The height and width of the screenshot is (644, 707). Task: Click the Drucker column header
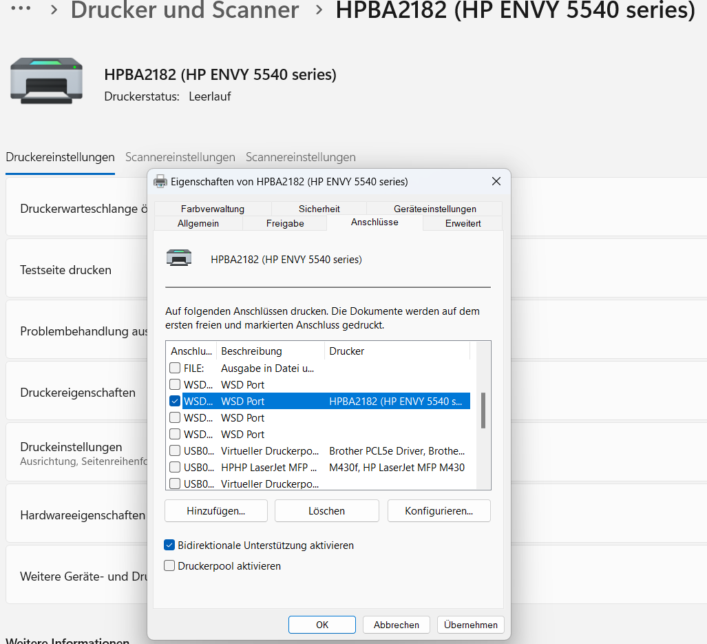pos(397,351)
